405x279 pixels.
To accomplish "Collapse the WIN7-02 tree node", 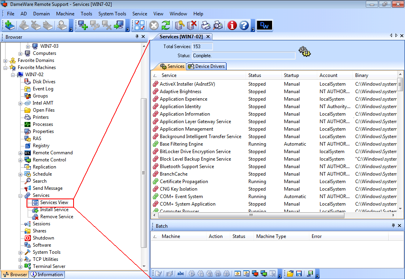I will [13, 75].
